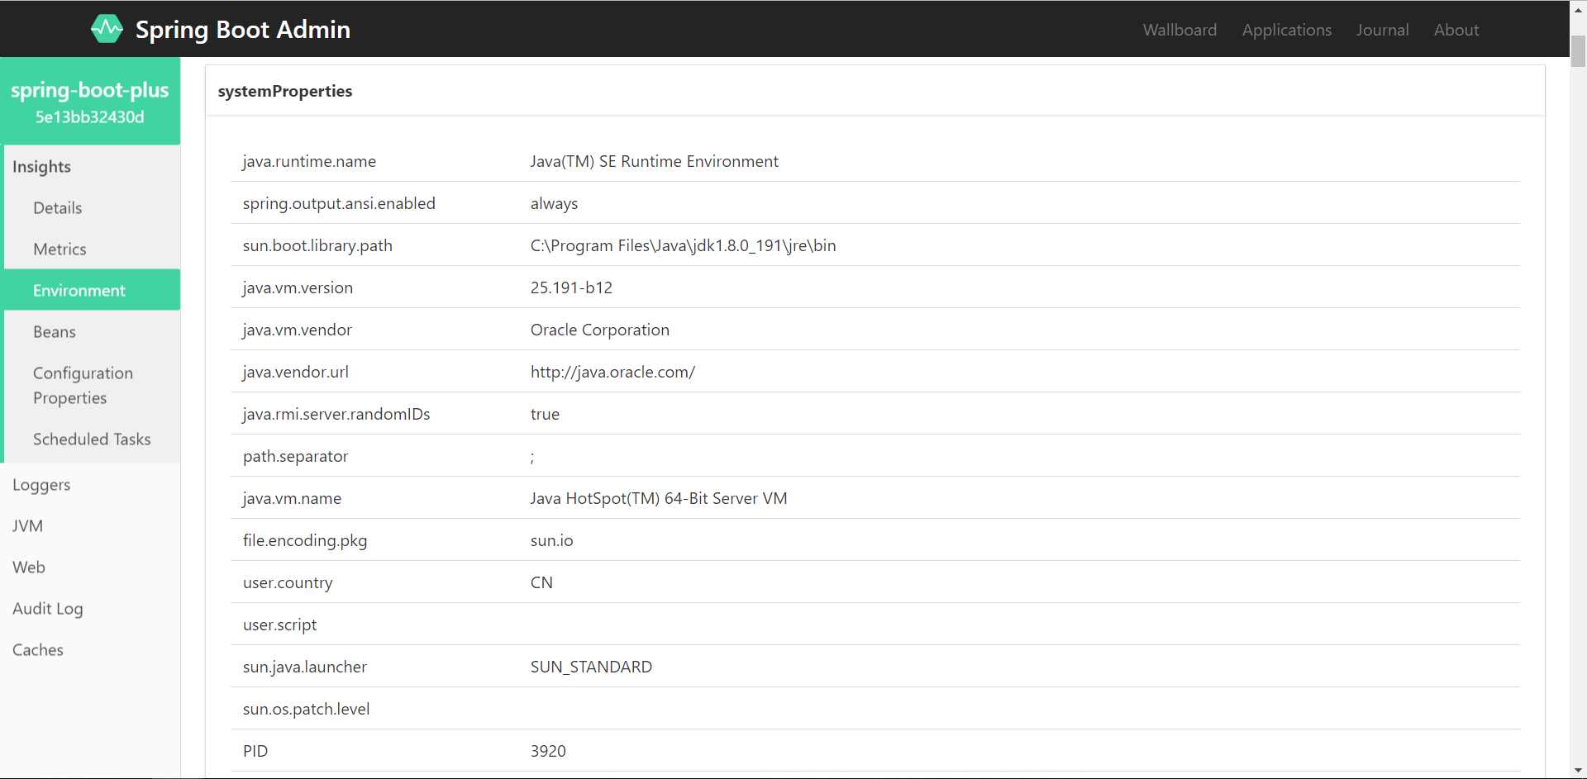Select the sun.boot.library.path property key
Viewport: 1587px width, 779px height.
tap(317, 245)
